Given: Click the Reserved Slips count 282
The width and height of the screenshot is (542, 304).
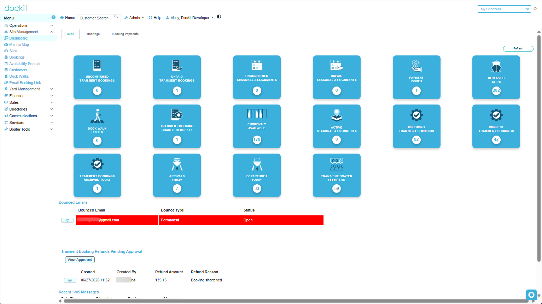Looking at the screenshot, I should click(x=496, y=90).
